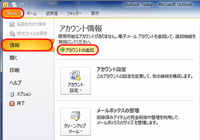Select ヘルプ in the backstage menu
This screenshot has width=200, height=140.
(15, 83)
